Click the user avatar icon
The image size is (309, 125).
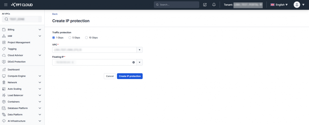pos(297,5)
